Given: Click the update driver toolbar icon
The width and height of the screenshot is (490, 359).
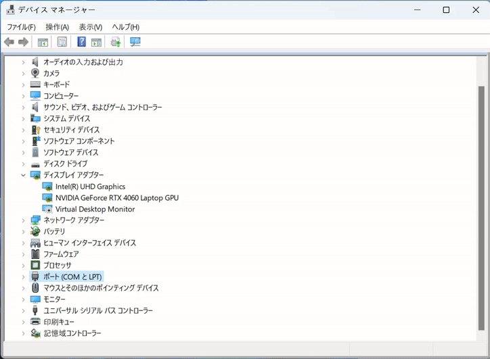Looking at the screenshot, I should pyautogui.click(x=116, y=42).
